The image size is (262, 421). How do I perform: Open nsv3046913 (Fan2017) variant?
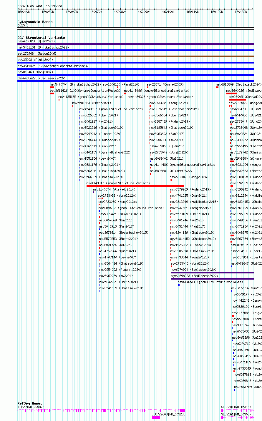[117, 226]
